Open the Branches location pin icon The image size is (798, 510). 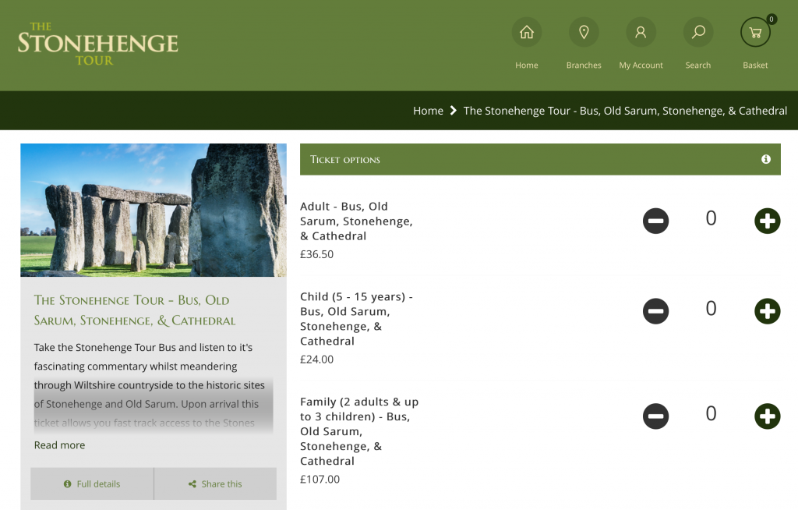584,33
